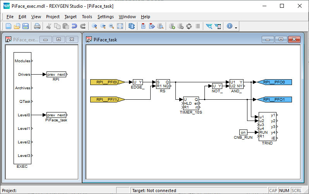
Task: Select the RPI__PFI0U input flag
Action: pos(108,82)
